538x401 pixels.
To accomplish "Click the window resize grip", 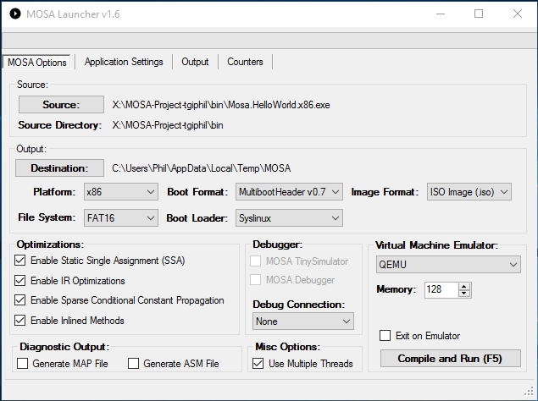I will (529, 391).
